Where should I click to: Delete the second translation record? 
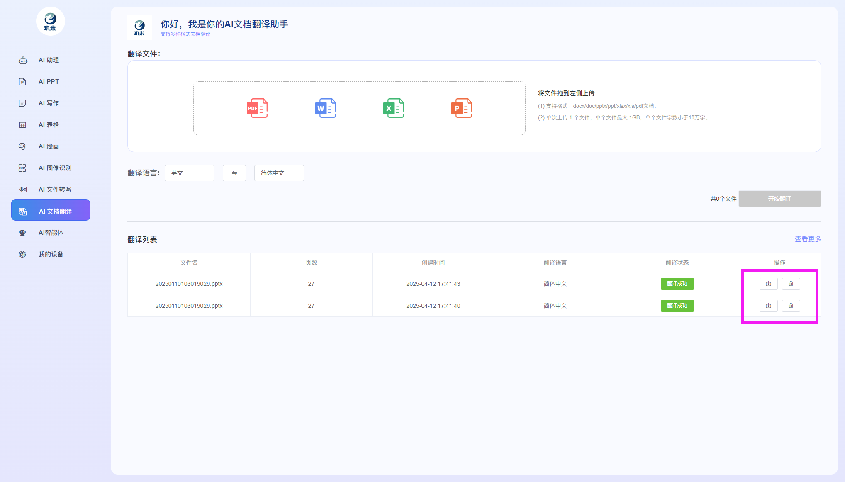pos(791,306)
